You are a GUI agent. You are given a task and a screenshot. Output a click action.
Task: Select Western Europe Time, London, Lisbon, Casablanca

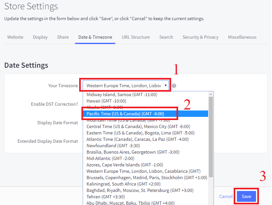[146, 171]
